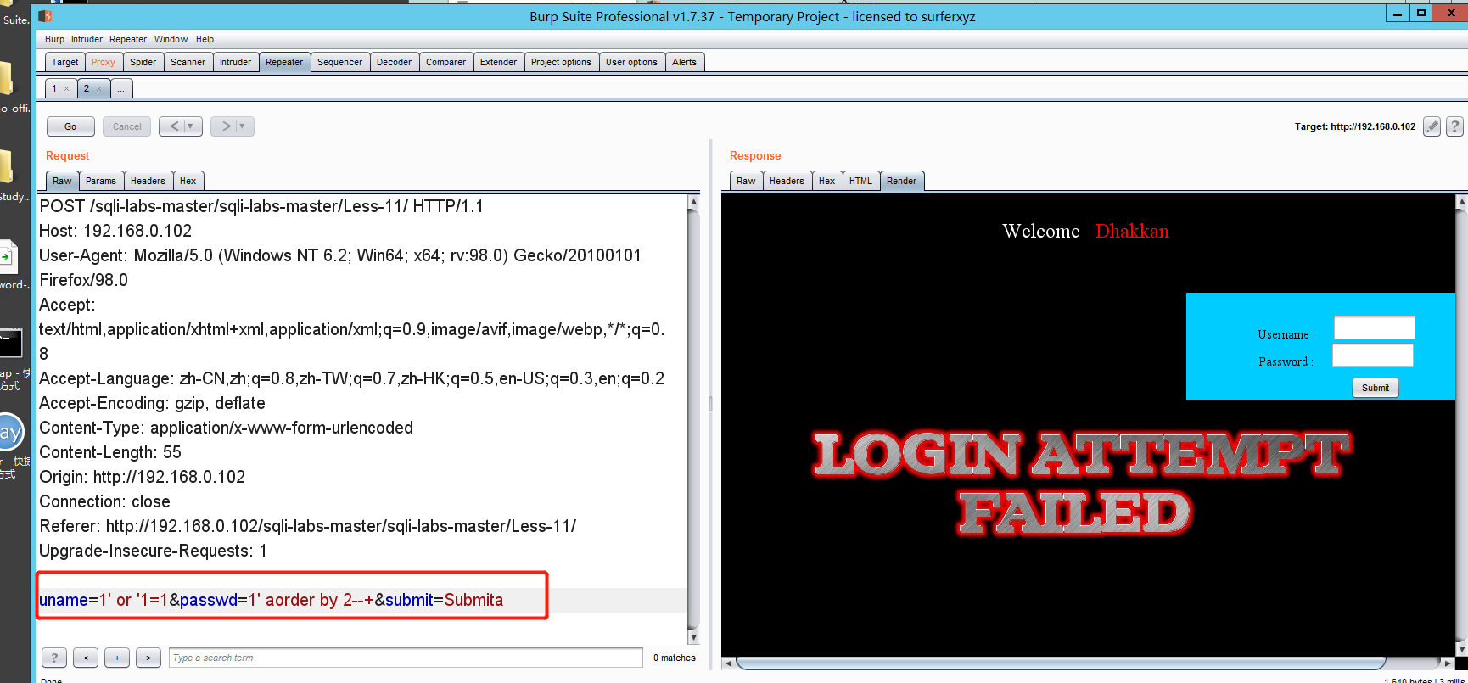1468x683 pixels.
Task: Click the plus search options button
Action: (117, 658)
